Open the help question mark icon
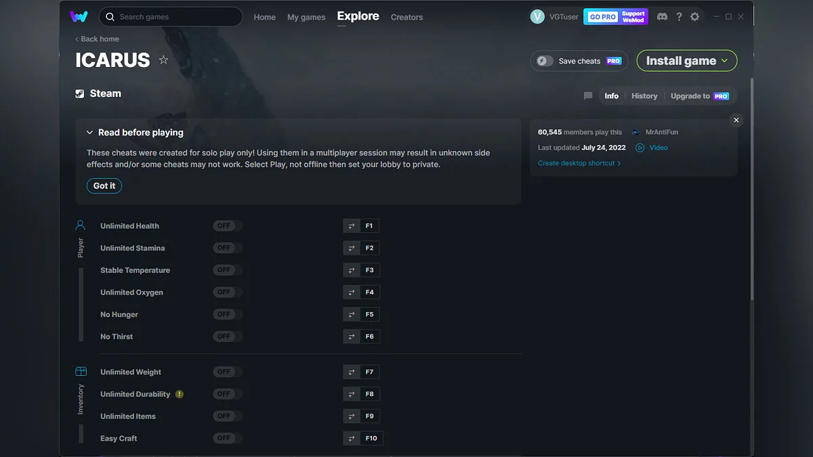 coord(679,17)
